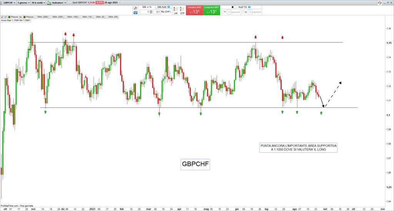Click the LIM limit order icon
This screenshot has width=394, height=211.
[175, 10]
